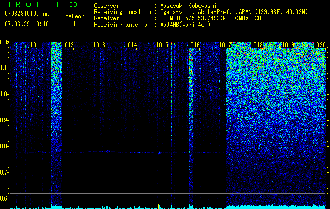Click the version number 1.0.0
The image size is (330, 209).
[71, 4]
